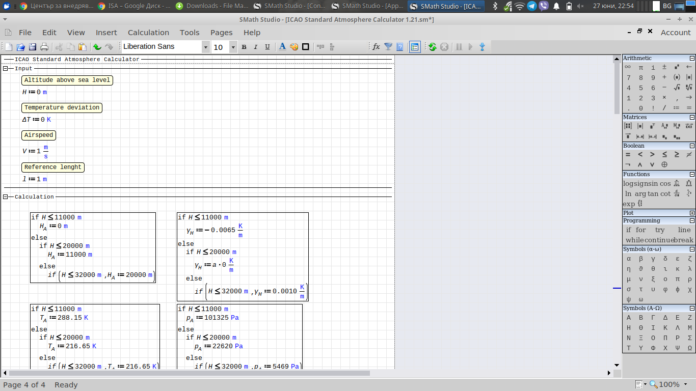
Task: Click the blue download arrow icon in the toolbar
Action: point(482,47)
